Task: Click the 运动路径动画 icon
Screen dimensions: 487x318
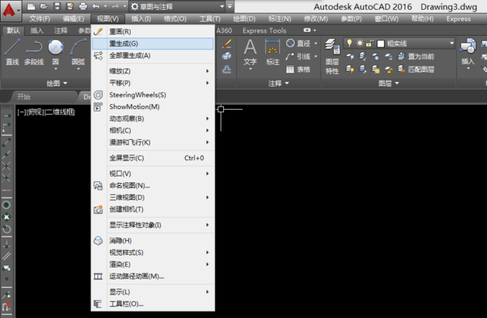Action: tap(98, 277)
